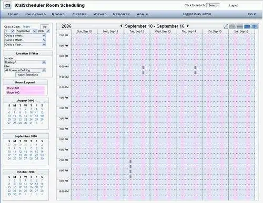Select October 10 in the mini calendar
Screen dimensions: 263x203
coord(20,184)
